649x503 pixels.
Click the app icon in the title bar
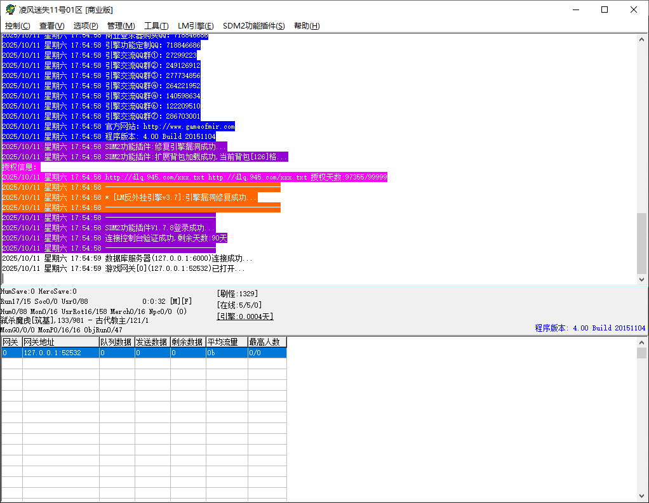pyautogui.click(x=10, y=10)
